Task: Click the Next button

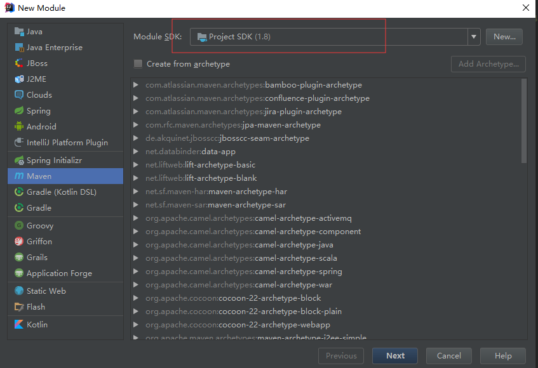Action: pyautogui.click(x=395, y=356)
